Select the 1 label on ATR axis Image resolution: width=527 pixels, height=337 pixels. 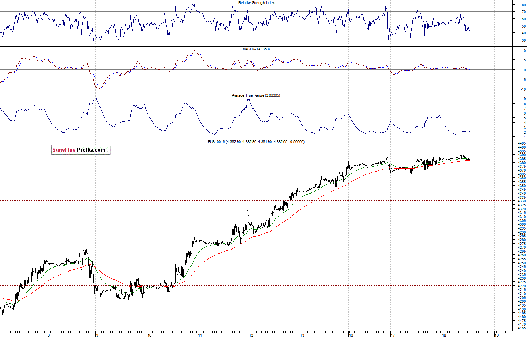[525, 137]
